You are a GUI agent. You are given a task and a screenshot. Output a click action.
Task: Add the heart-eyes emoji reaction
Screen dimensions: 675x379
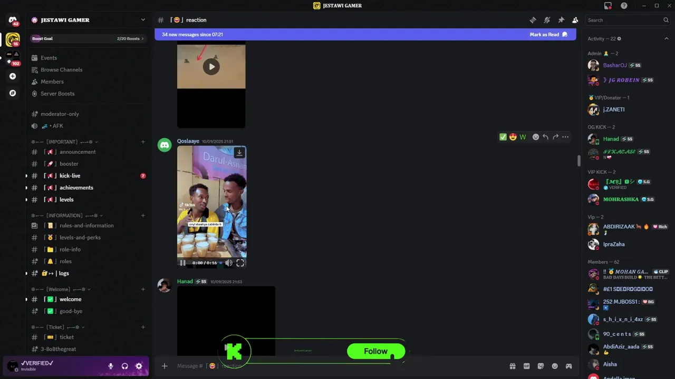tap(513, 137)
